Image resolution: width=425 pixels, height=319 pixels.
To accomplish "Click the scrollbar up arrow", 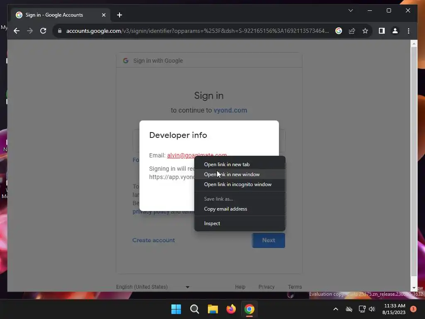I will tap(414, 43).
